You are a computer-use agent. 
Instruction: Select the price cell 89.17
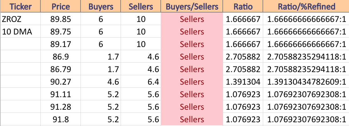pyautogui.click(x=60, y=44)
